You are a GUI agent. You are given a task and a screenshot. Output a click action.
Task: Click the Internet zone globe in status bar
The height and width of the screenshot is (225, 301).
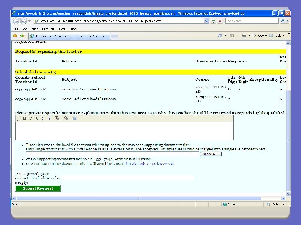225,204
